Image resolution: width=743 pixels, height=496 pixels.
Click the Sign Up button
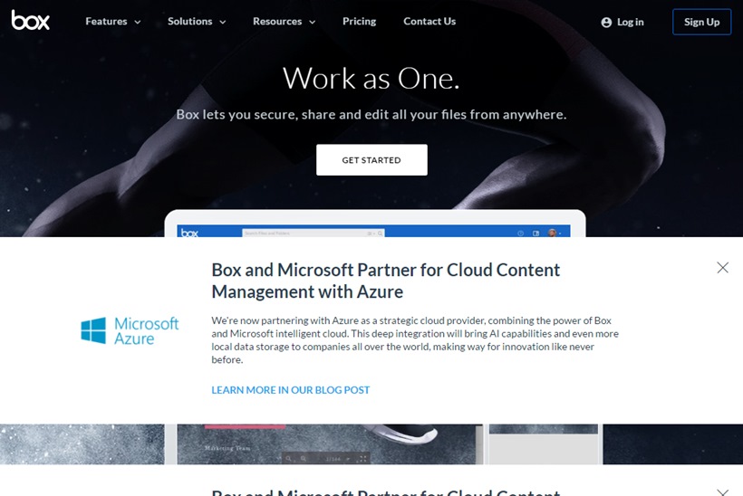click(x=702, y=22)
